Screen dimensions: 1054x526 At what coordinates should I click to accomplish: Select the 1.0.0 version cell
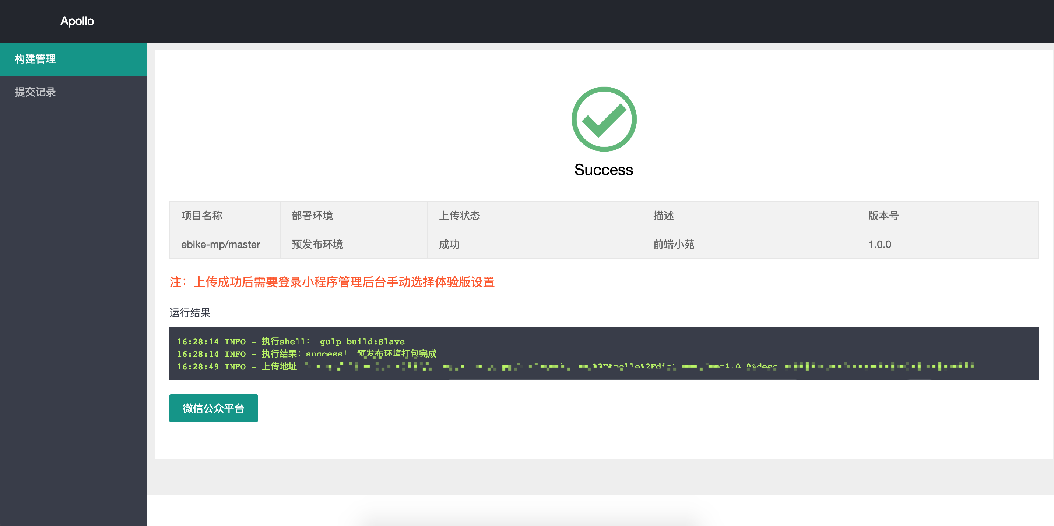880,244
